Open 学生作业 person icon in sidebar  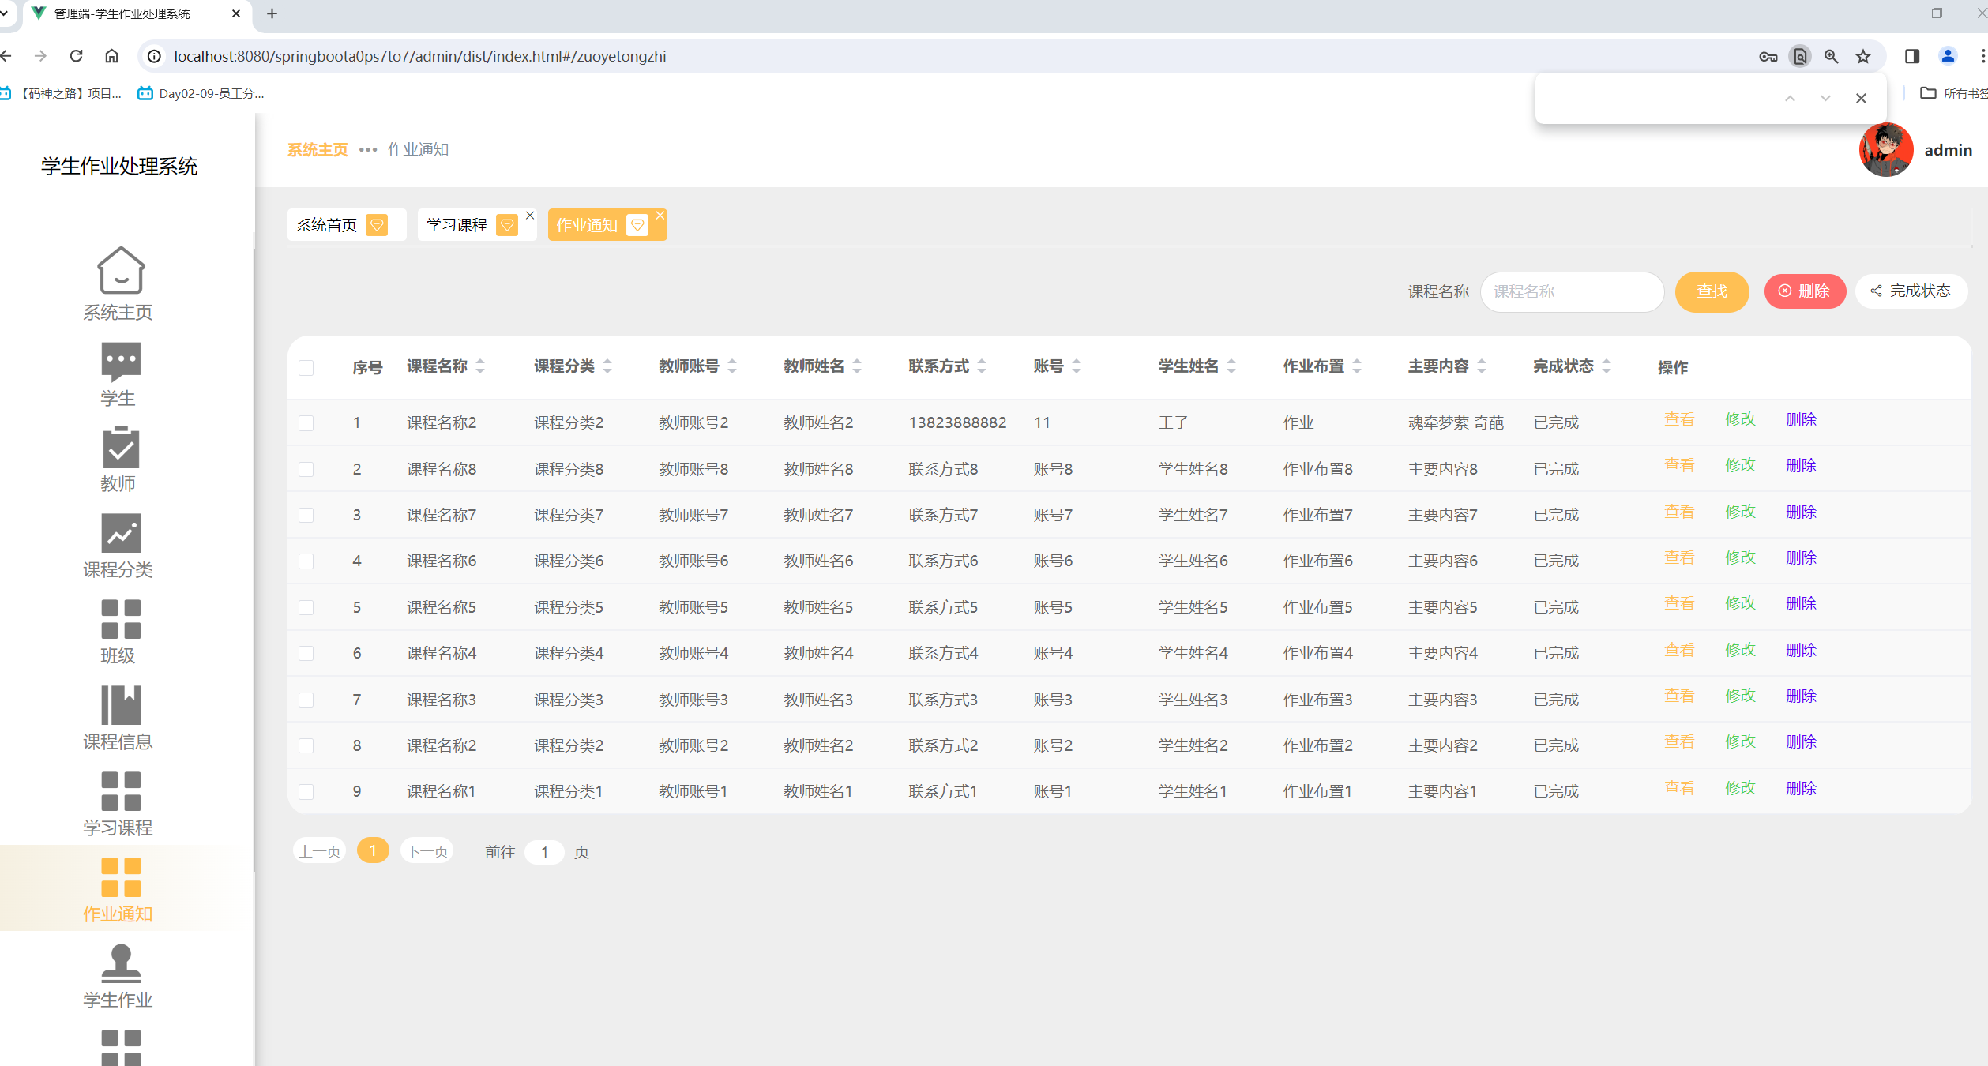point(120,963)
